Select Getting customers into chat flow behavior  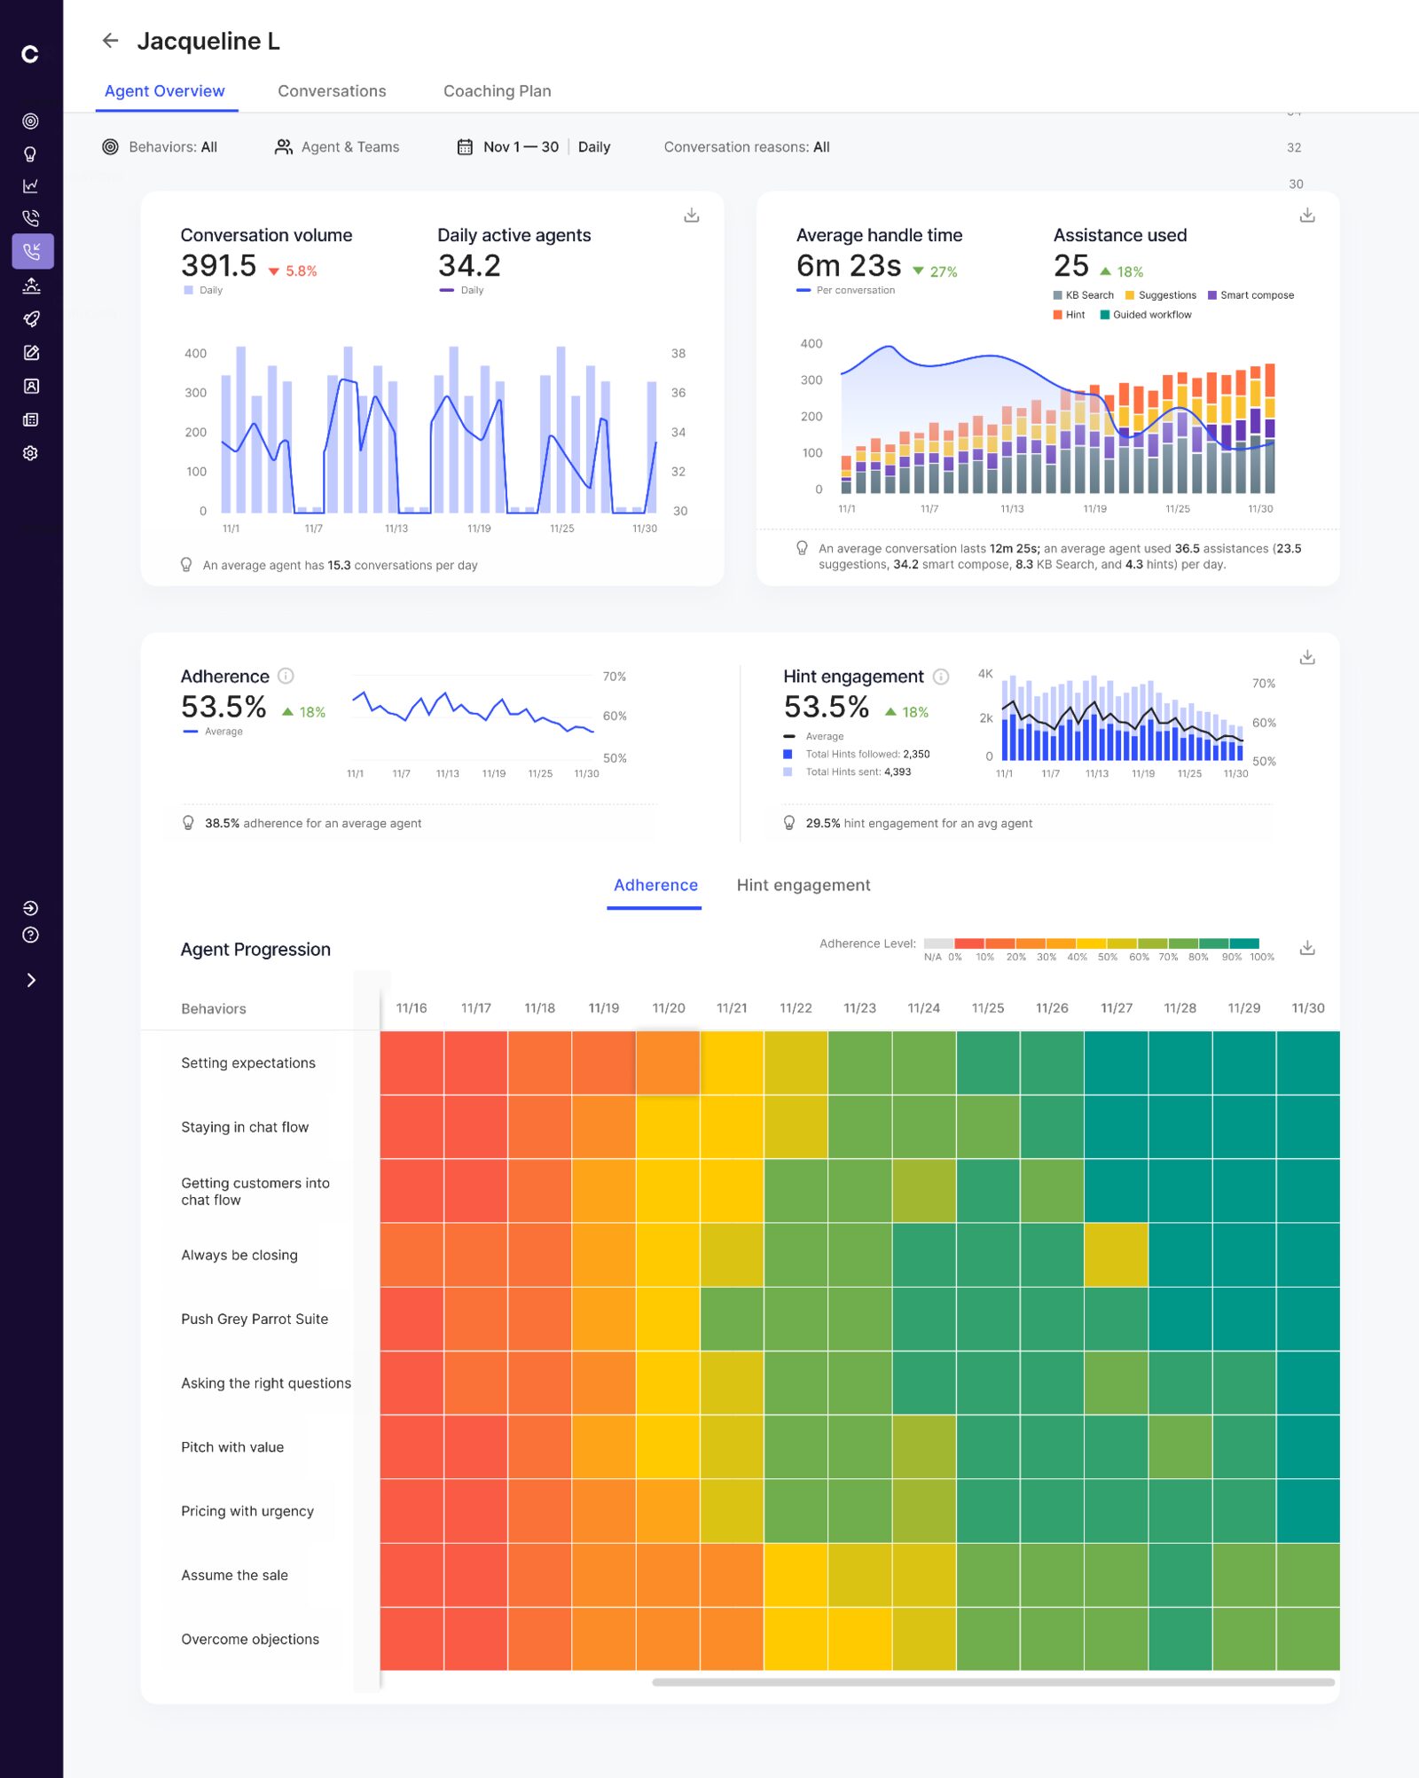tap(255, 1191)
